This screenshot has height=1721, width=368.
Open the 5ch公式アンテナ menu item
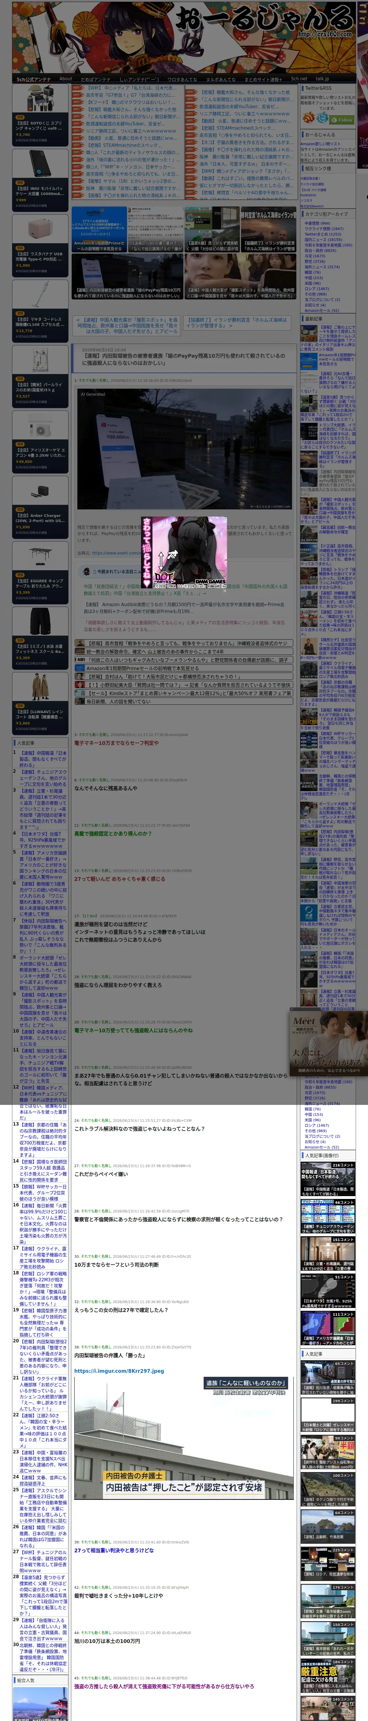pyautogui.click(x=34, y=79)
